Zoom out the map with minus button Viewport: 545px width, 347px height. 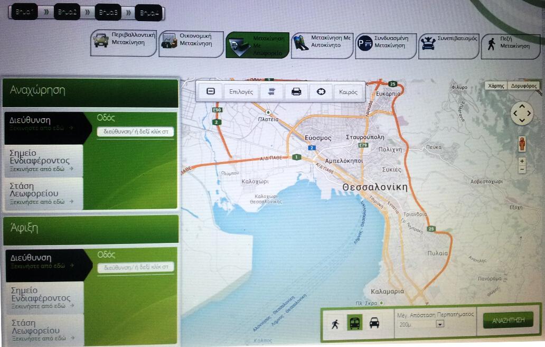click(x=522, y=170)
